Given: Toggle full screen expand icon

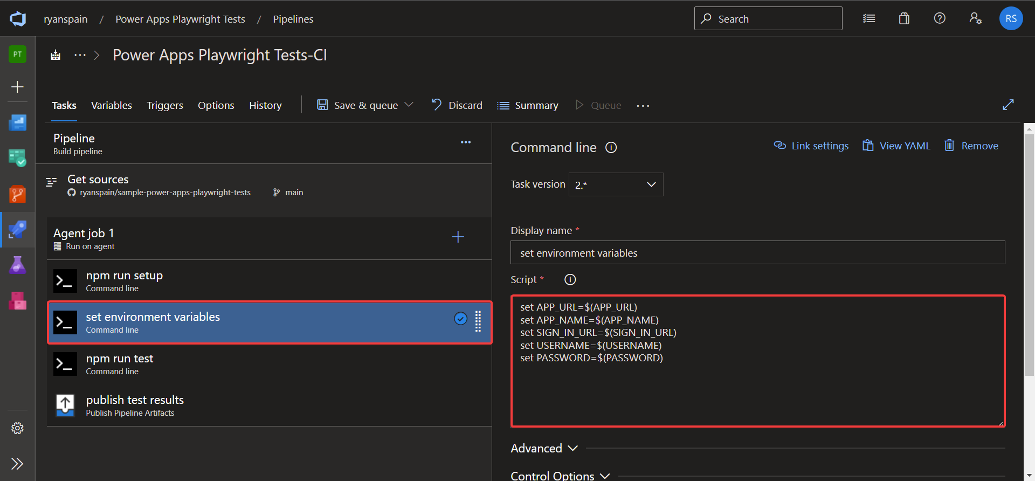Looking at the screenshot, I should click(1008, 105).
